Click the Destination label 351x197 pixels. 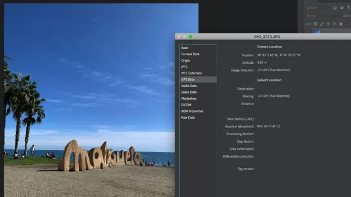[246, 89]
